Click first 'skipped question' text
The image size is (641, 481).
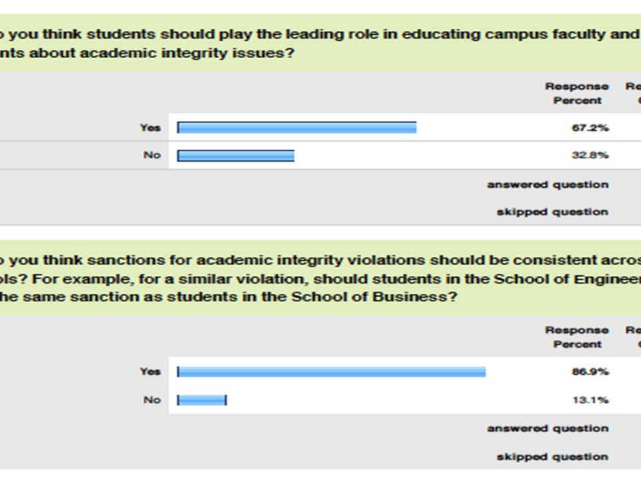coord(552,212)
